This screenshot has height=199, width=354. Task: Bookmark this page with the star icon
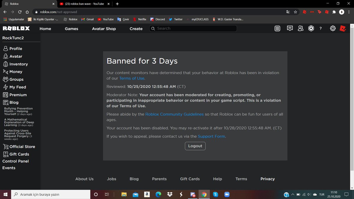click(295, 12)
